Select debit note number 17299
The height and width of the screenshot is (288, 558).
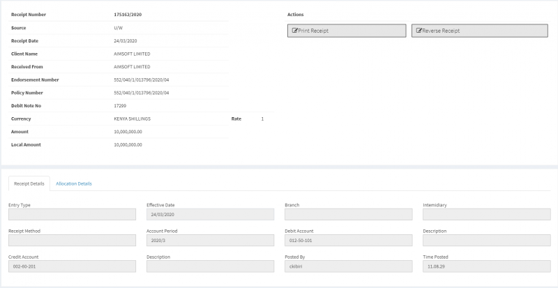tap(120, 106)
